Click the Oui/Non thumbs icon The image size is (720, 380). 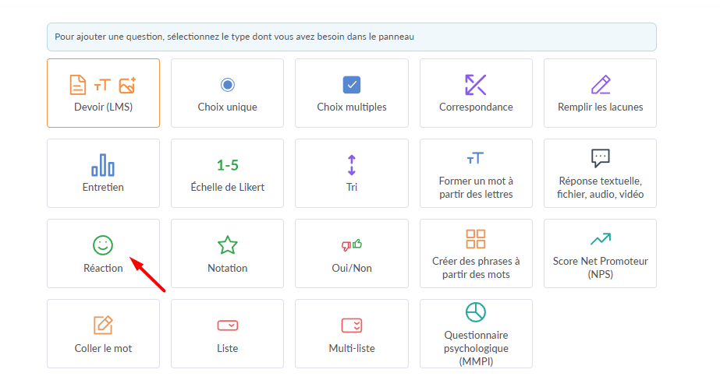pos(352,245)
